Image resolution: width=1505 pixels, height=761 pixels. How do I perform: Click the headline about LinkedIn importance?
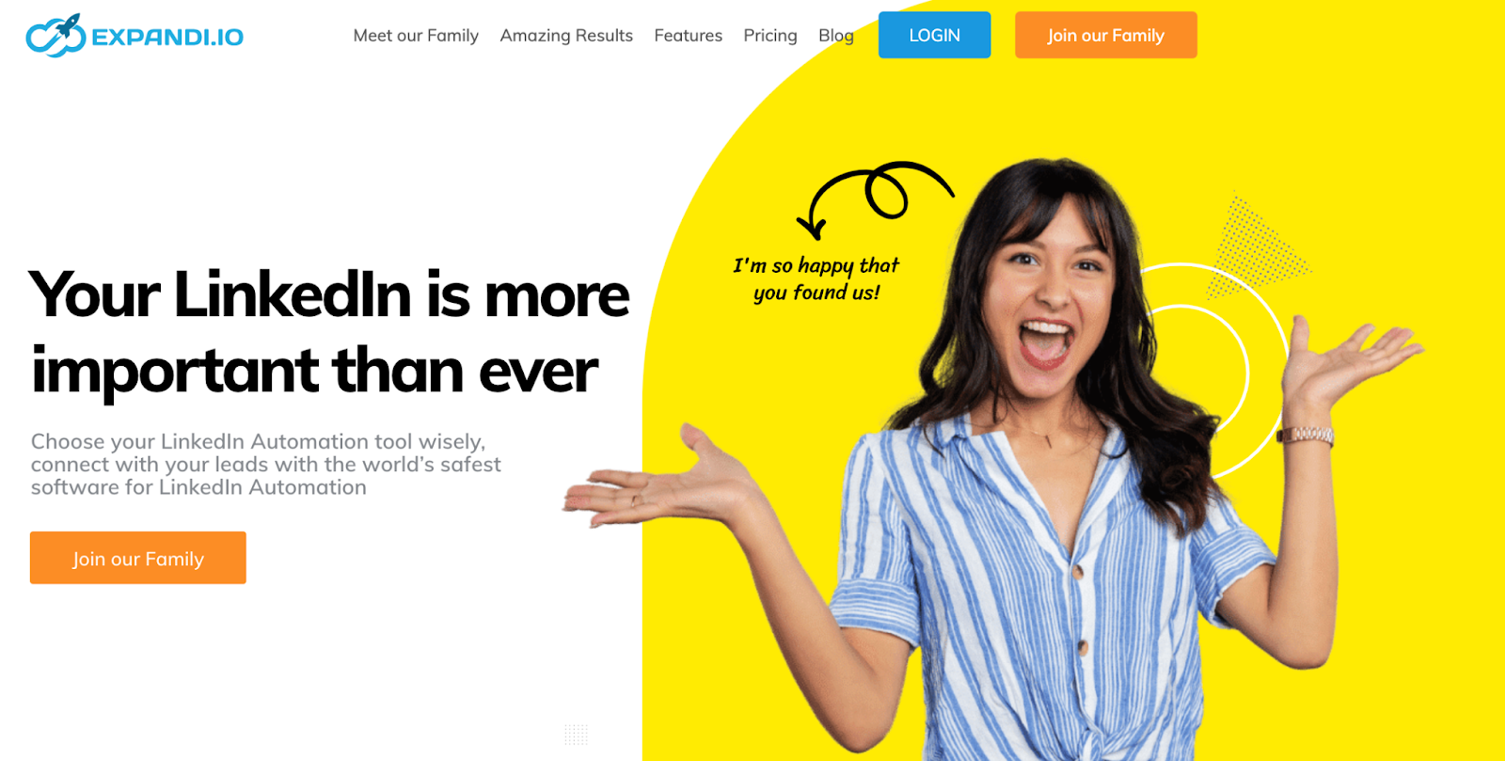click(329, 332)
